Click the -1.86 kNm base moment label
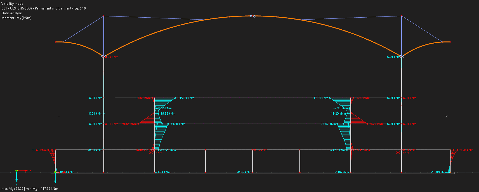The height and width of the screenshot is (192, 479). coord(342,172)
